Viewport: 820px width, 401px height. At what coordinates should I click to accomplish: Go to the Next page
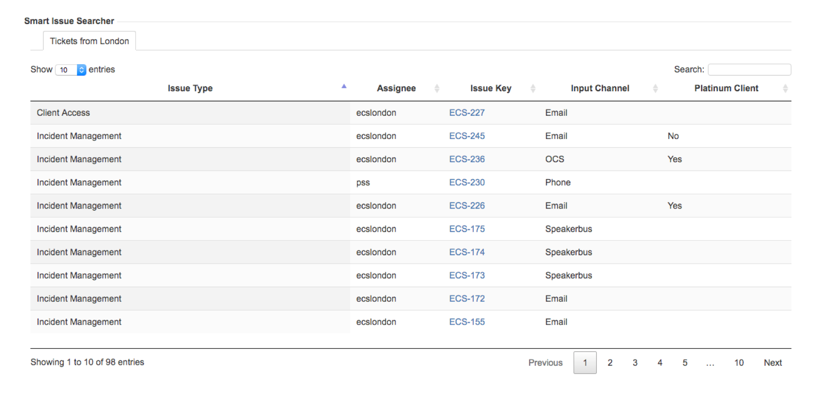(x=772, y=363)
